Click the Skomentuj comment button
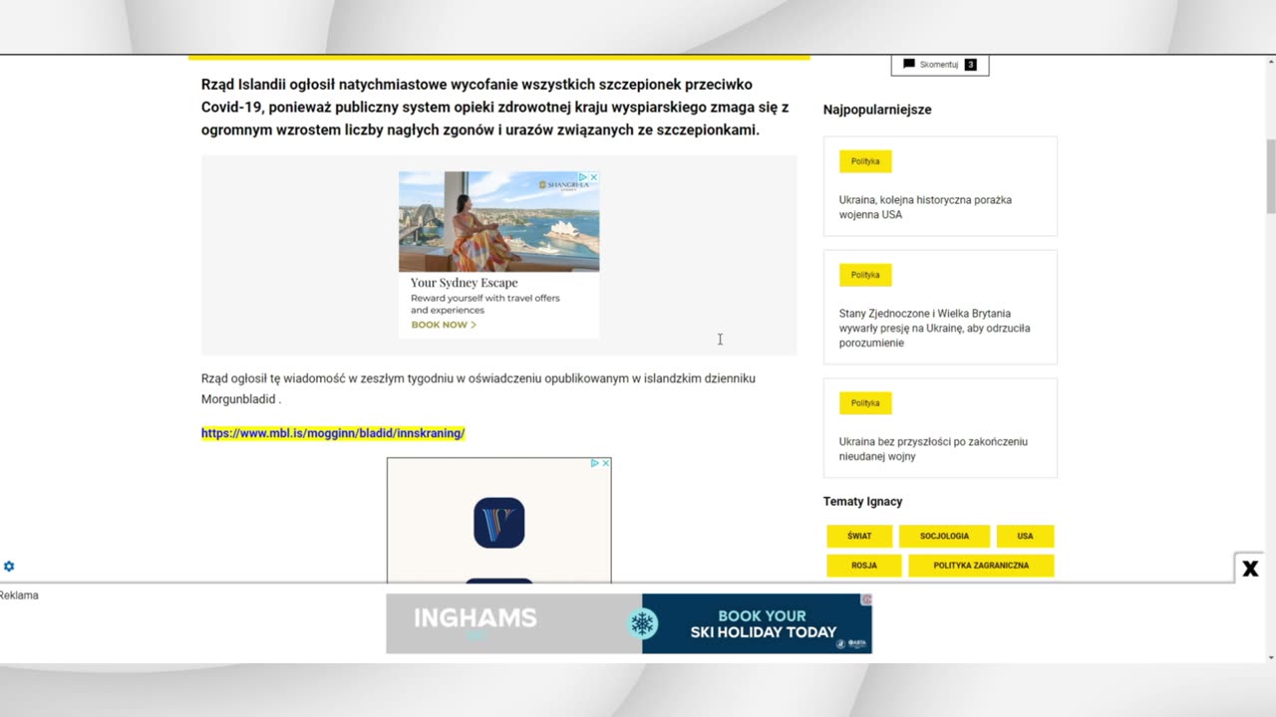Screen dimensions: 1276x717 (x=940, y=65)
